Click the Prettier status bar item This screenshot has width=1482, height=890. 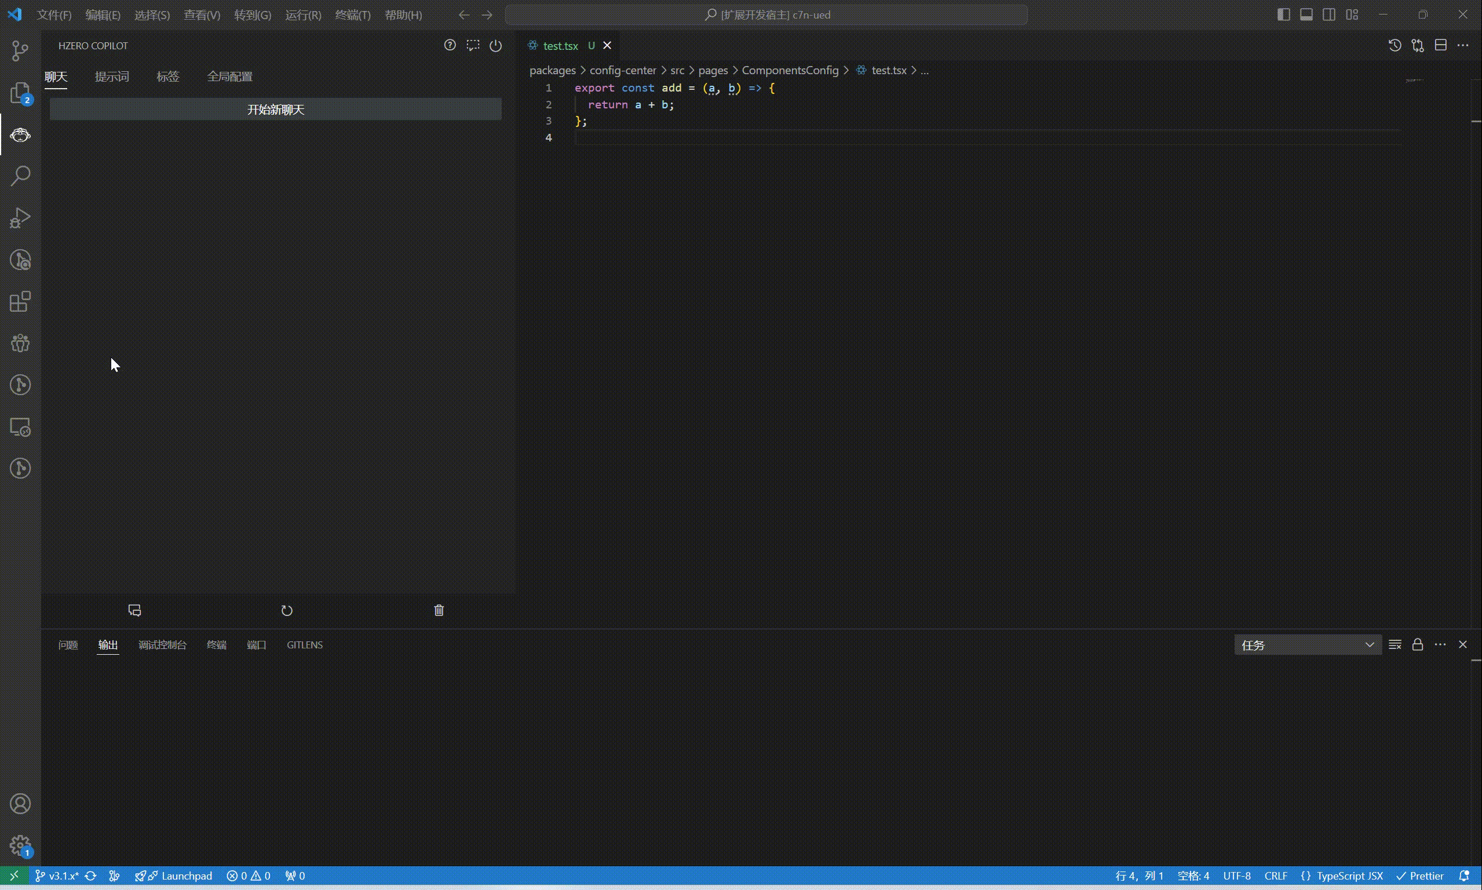1419,876
